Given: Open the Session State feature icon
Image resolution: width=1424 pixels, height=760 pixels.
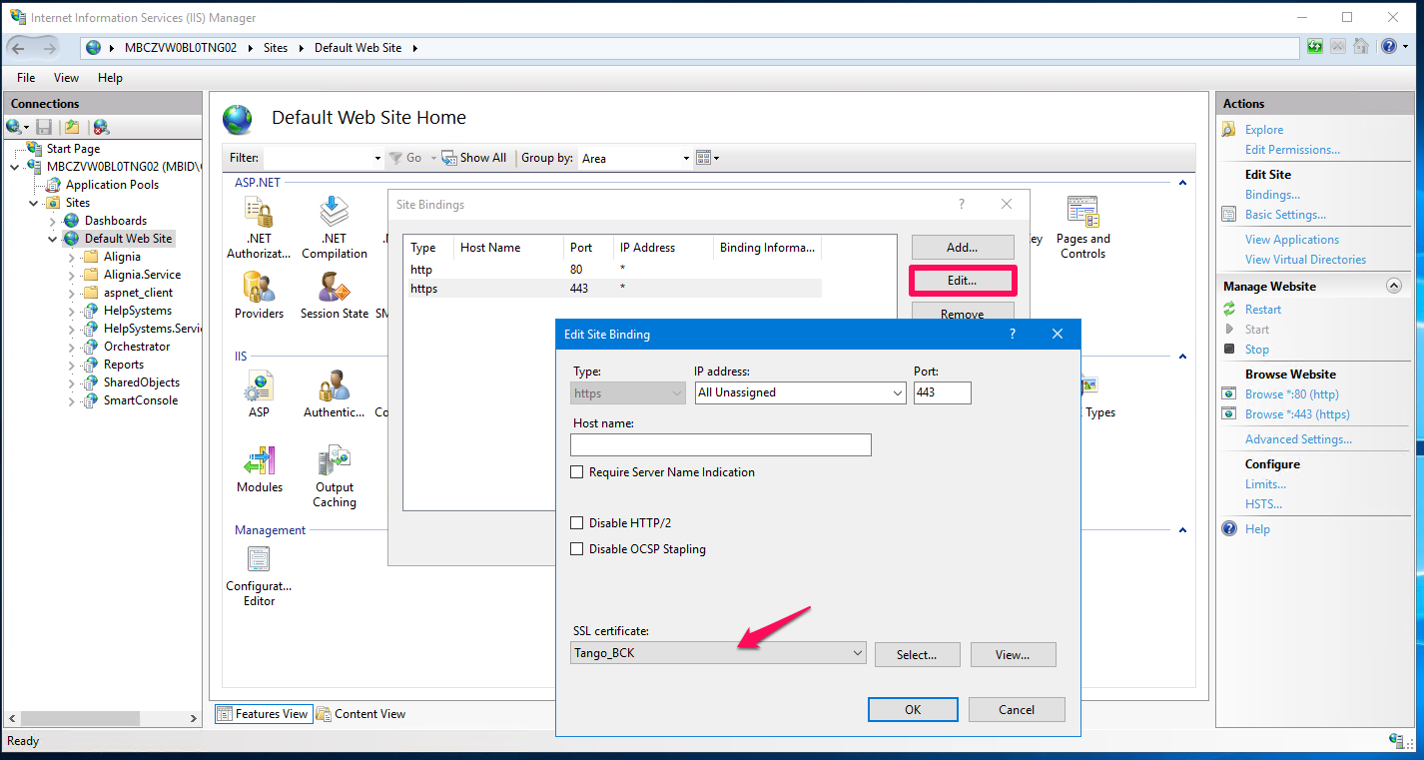Looking at the screenshot, I should 334,289.
